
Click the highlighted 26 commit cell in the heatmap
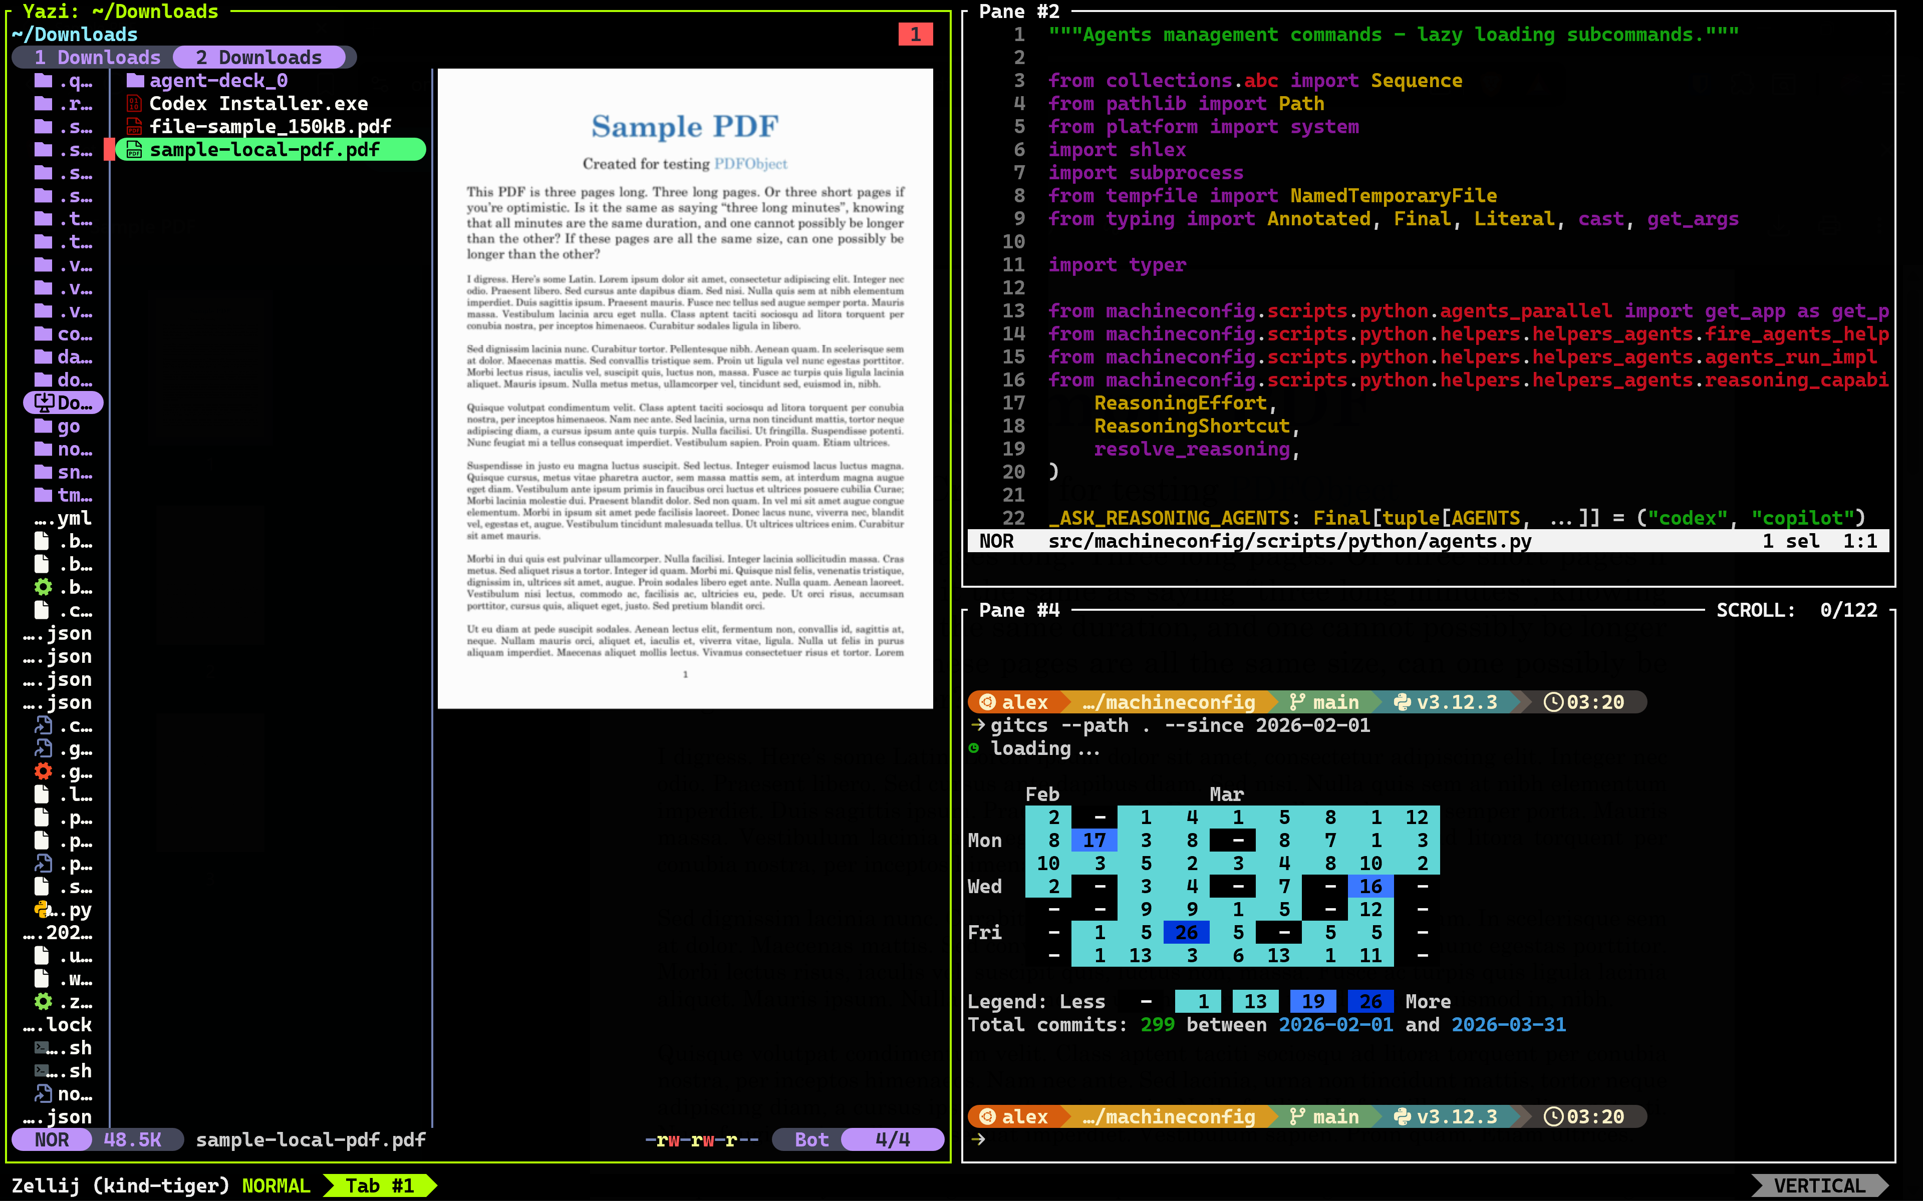click(1186, 932)
